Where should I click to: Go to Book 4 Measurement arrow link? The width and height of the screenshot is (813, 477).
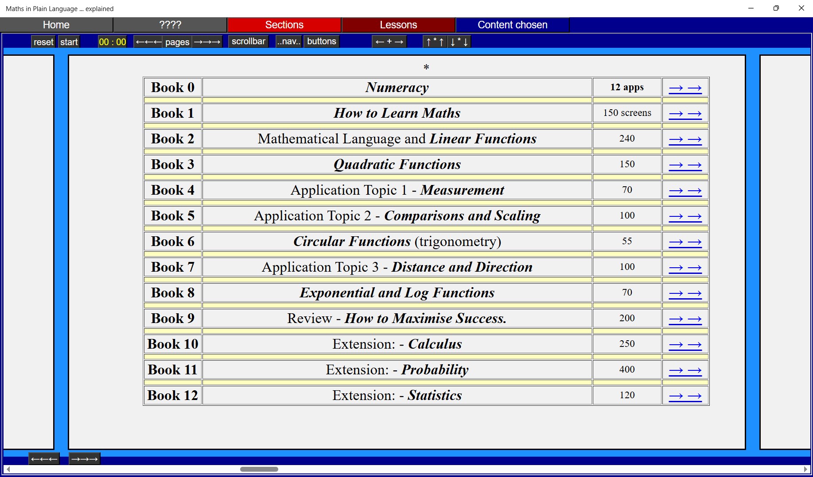pos(685,191)
